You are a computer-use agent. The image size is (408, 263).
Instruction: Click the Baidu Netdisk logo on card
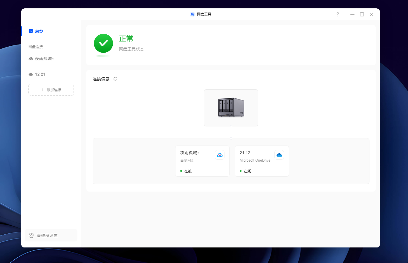tap(220, 155)
